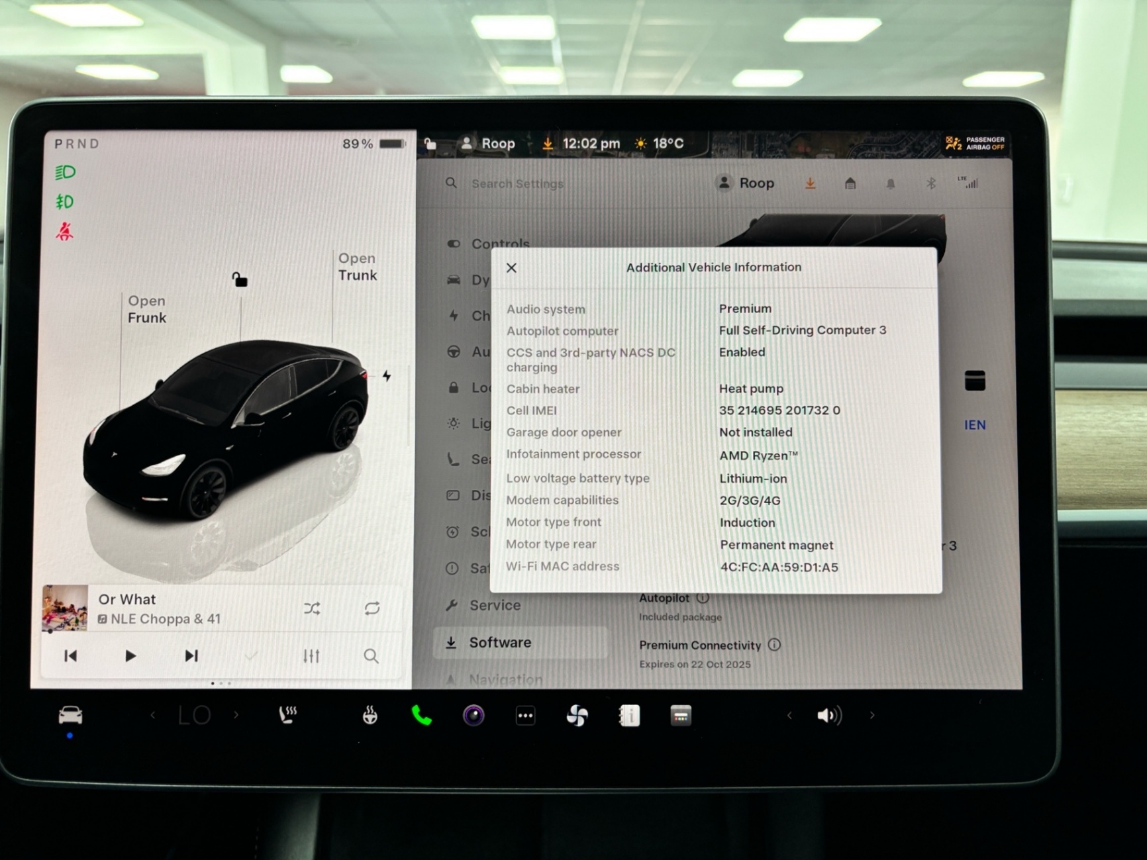This screenshot has width=1147, height=860.
Task: Tap the Lights sun-shaped sidebar icon
Action: (x=454, y=423)
